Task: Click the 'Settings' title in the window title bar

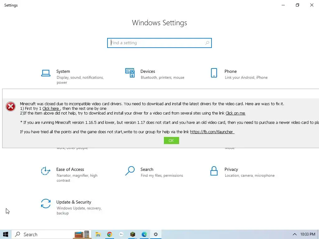Action: pyautogui.click(x=11, y=5)
